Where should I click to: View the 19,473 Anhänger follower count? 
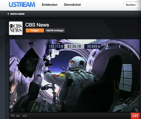point(55,30)
